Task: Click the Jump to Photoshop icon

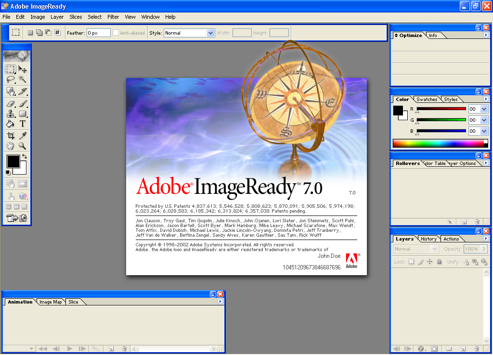Action: point(17,218)
